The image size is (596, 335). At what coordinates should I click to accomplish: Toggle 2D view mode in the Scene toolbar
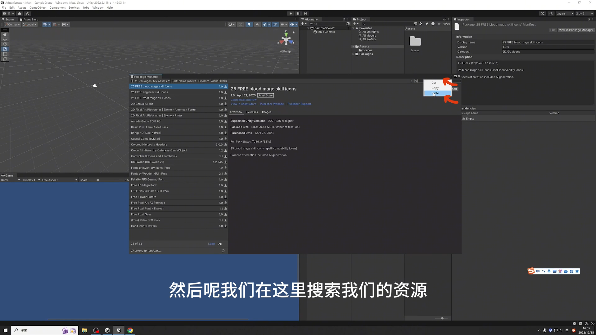coord(241,24)
